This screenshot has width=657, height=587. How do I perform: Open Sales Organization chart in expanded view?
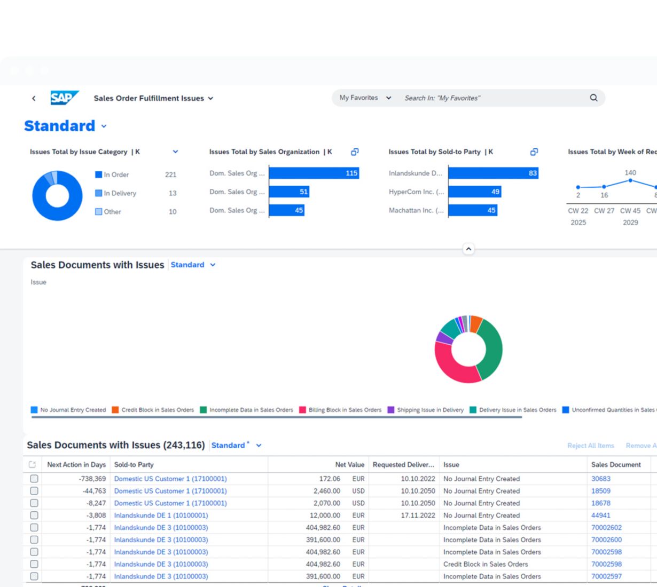point(355,152)
